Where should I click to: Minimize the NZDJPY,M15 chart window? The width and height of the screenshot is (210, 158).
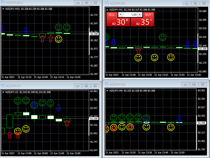78,3
